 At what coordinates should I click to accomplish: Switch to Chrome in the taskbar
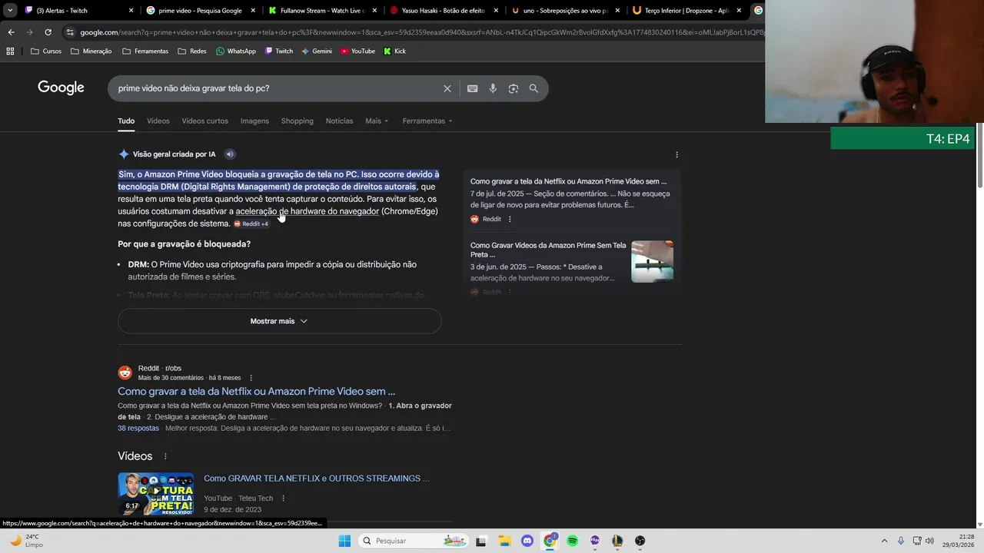point(550,541)
